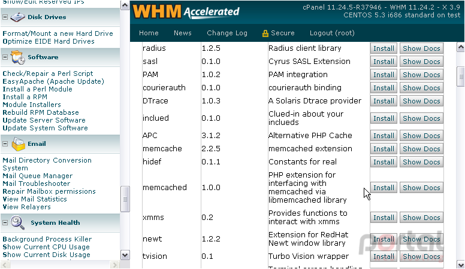Viewport: 465px width, 269px height.
Task: Show Docs for PAM integration
Action: [x=421, y=75]
